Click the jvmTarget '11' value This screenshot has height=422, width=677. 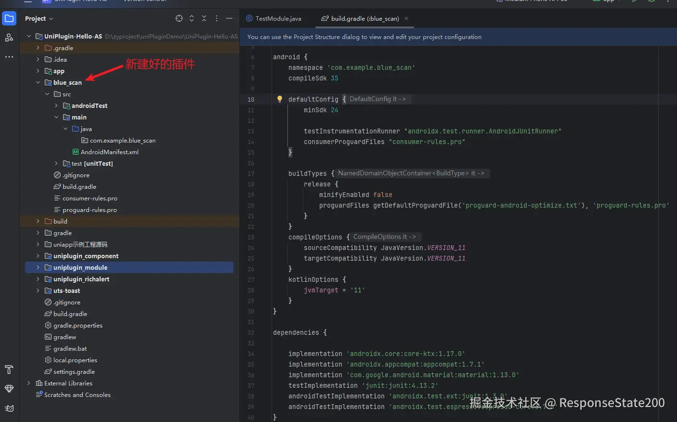pyautogui.click(x=358, y=290)
